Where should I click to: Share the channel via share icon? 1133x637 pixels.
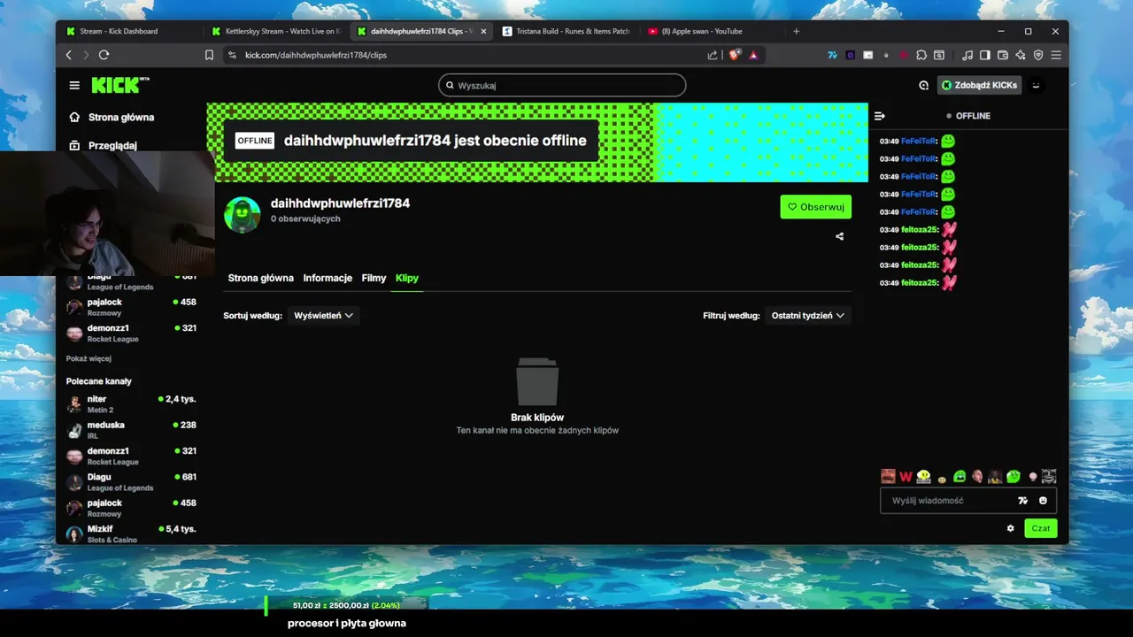coord(839,236)
